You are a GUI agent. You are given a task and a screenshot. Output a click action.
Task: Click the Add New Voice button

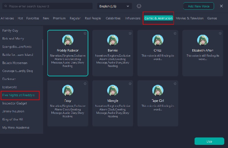[199, 6]
